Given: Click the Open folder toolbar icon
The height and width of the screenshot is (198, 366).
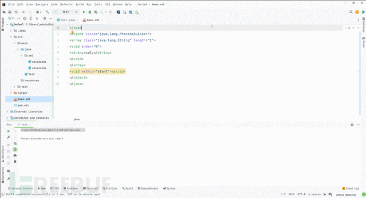Looking at the screenshot, I should pos(4,12).
